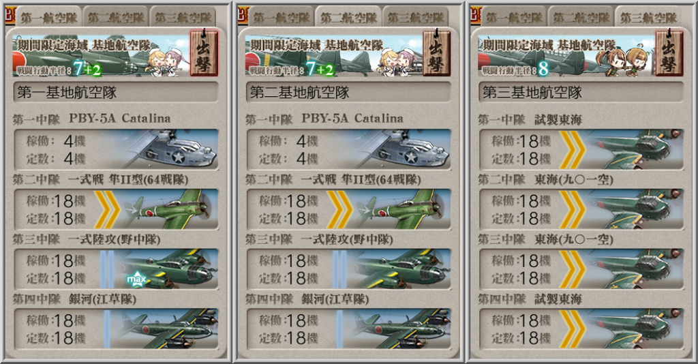Click the 第一基地航空隊 name field
The height and width of the screenshot is (364, 698).
[x=116, y=93]
